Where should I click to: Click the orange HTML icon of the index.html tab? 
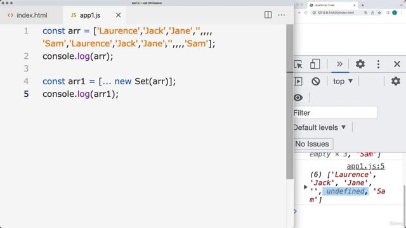(x=10, y=15)
